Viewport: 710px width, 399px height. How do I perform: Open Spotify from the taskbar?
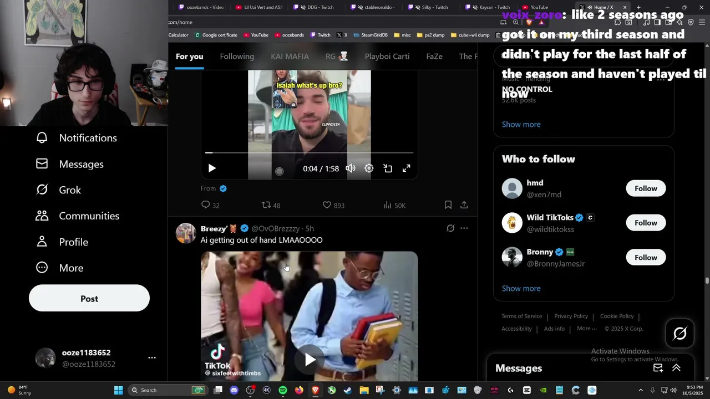(283, 390)
